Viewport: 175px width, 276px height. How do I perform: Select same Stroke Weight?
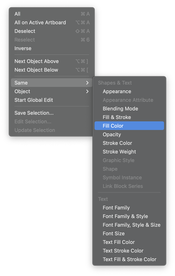(x=119, y=152)
